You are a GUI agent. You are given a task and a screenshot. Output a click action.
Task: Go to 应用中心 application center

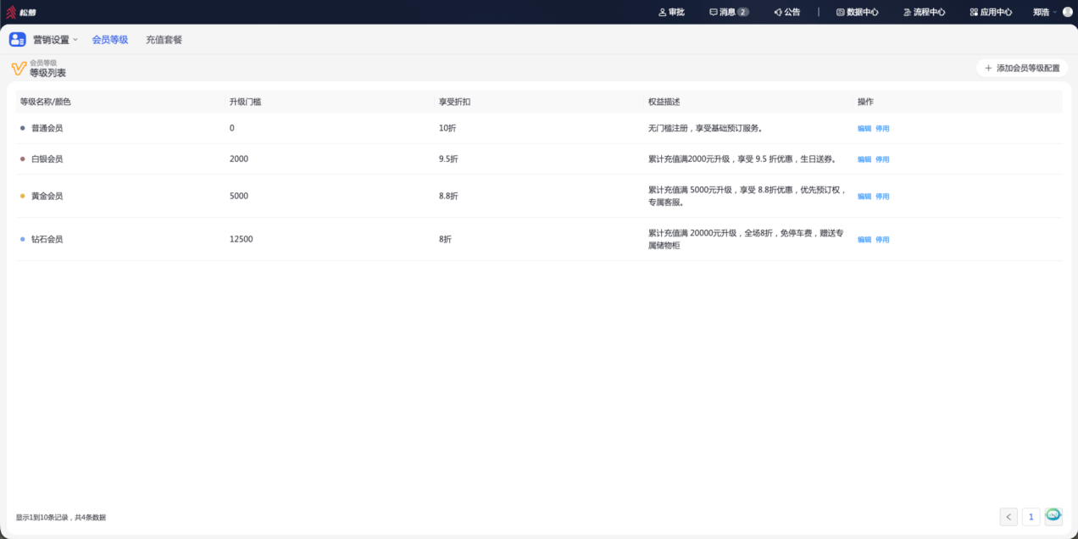tap(991, 12)
